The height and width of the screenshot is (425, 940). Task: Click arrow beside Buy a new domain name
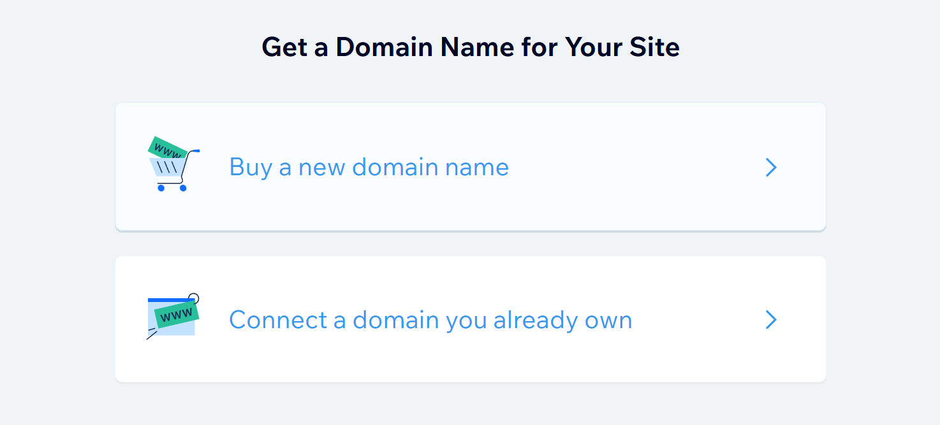click(771, 168)
